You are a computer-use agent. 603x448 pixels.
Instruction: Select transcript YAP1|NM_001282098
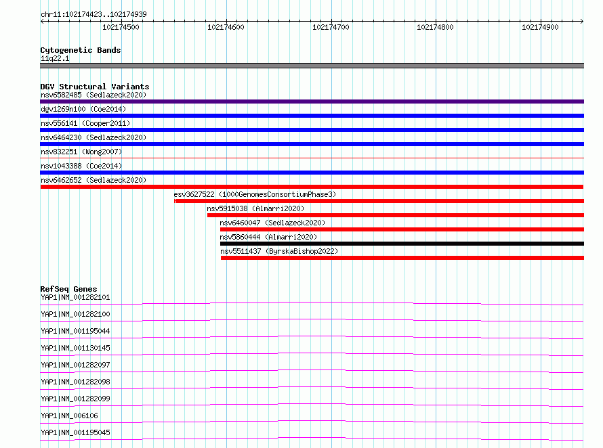point(75,382)
